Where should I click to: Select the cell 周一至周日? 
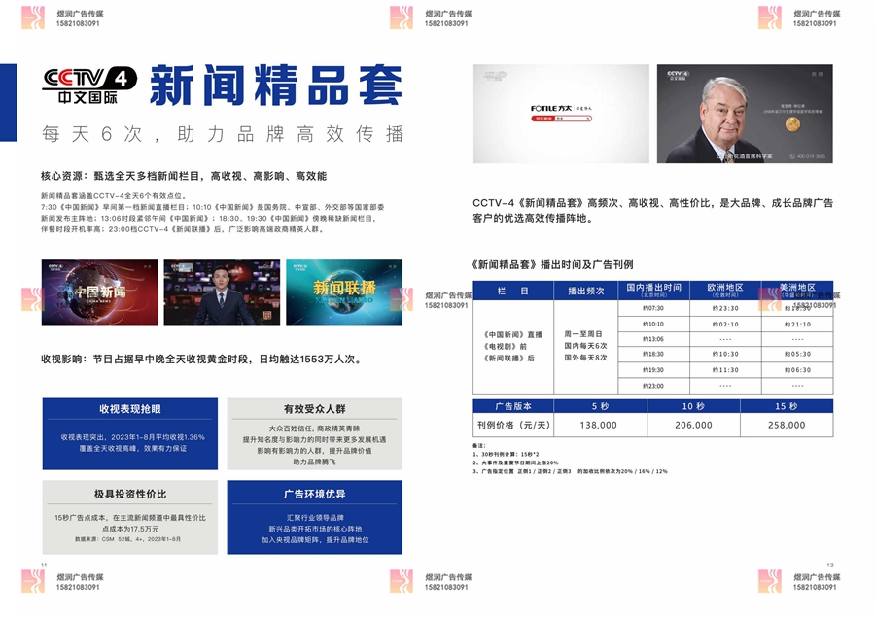click(x=583, y=334)
